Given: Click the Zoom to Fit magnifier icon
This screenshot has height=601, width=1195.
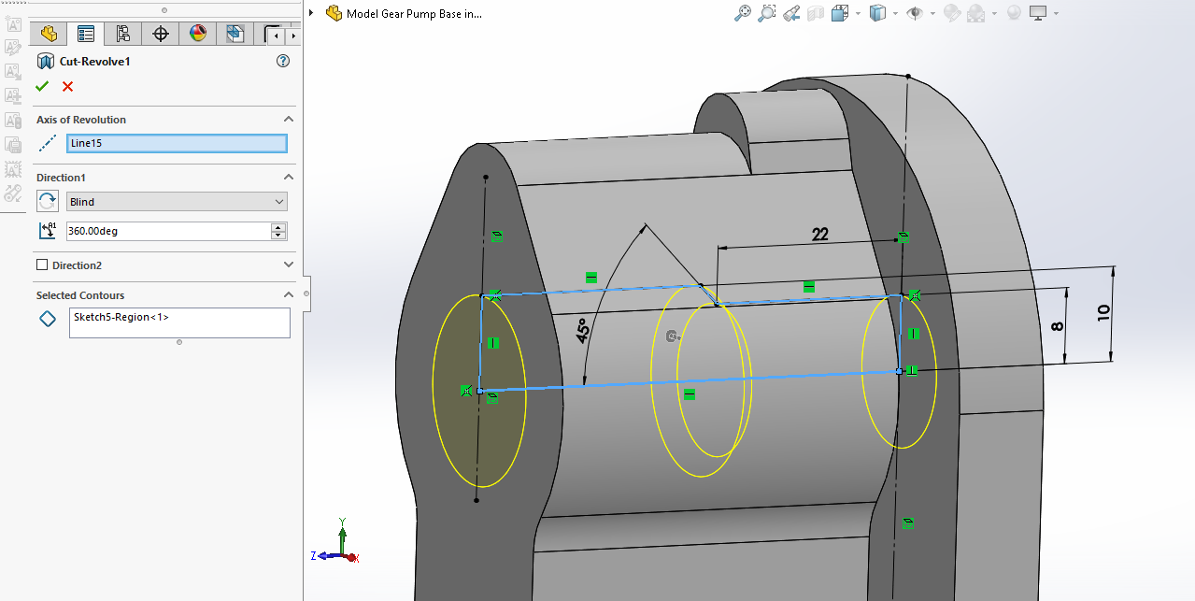Looking at the screenshot, I should tap(743, 13).
